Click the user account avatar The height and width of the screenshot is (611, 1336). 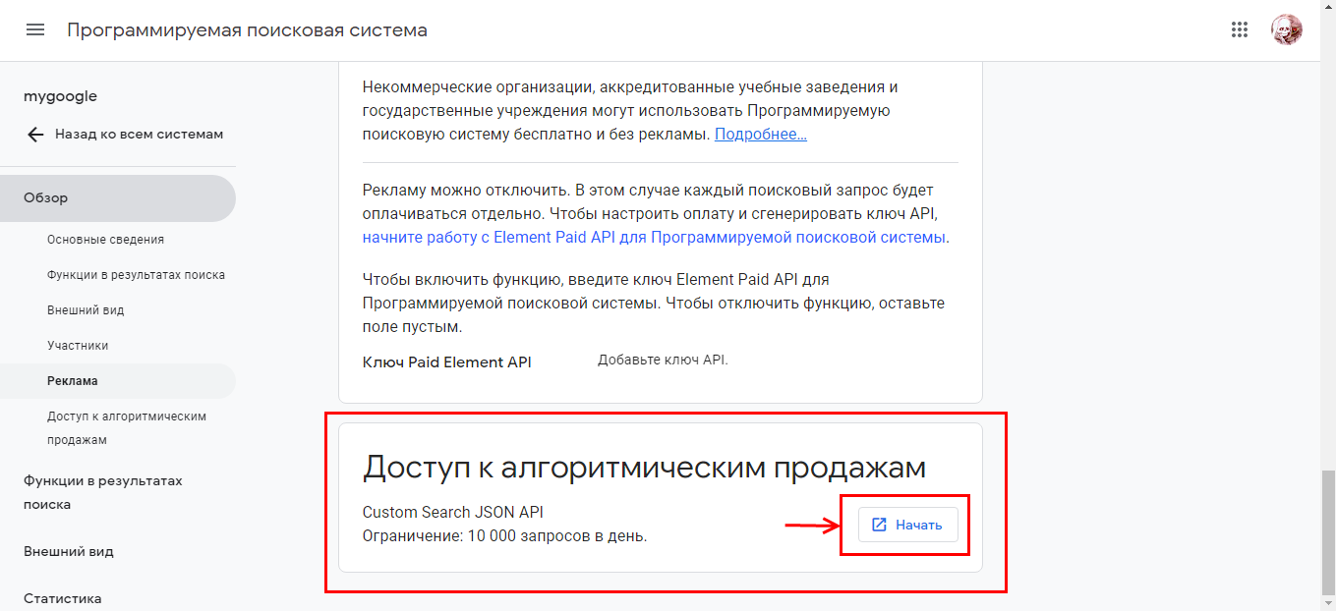pyautogui.click(x=1286, y=29)
